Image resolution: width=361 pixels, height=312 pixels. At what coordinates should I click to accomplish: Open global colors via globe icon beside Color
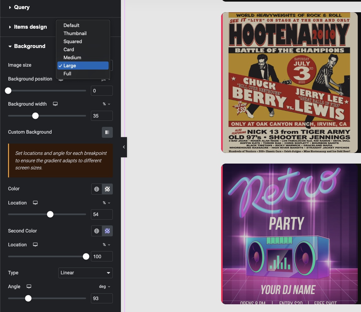(x=96, y=189)
